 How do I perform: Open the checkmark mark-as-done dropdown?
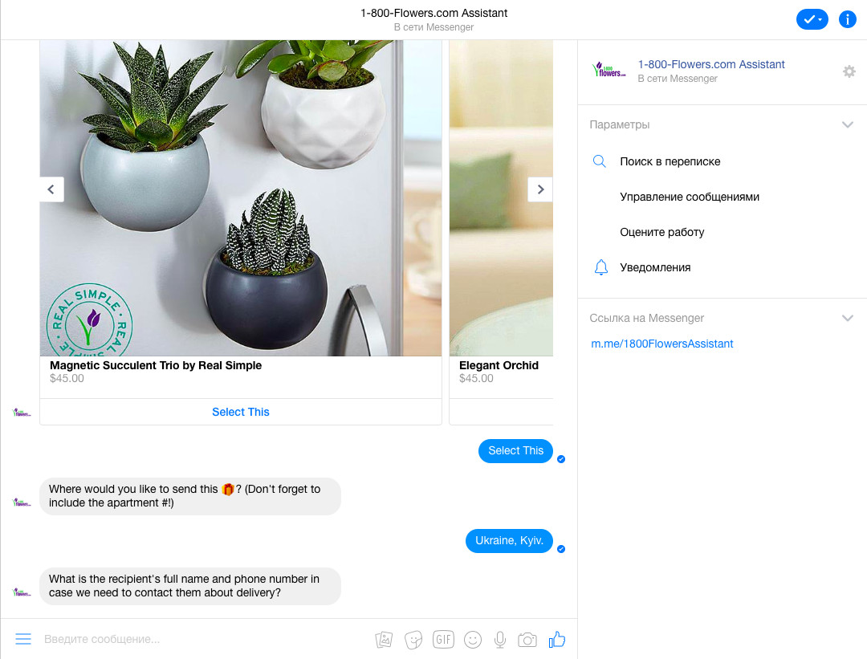812,19
